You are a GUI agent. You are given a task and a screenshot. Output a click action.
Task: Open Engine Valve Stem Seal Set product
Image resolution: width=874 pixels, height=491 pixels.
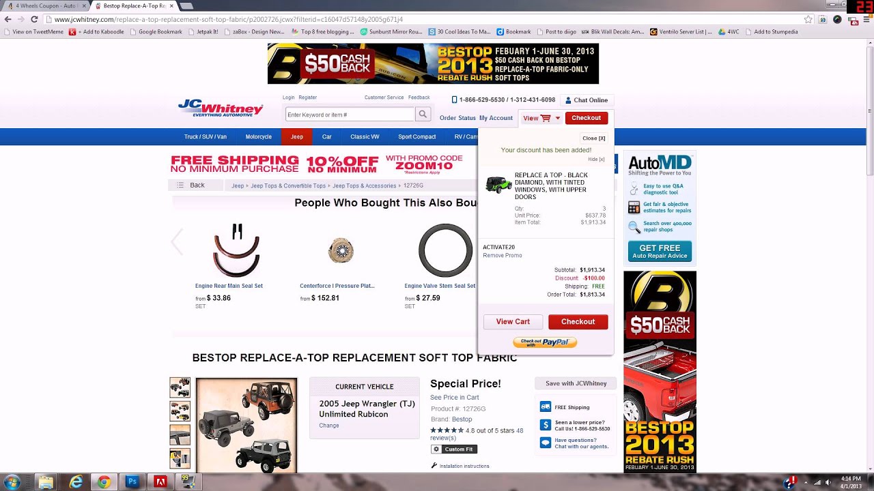point(440,286)
